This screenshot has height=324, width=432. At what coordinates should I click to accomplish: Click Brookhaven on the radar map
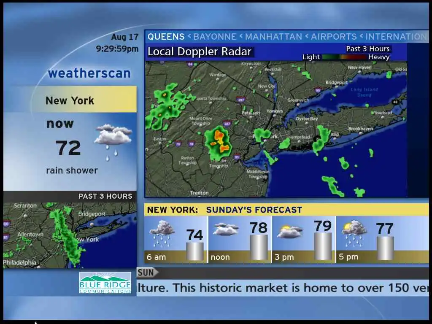[x=360, y=129]
